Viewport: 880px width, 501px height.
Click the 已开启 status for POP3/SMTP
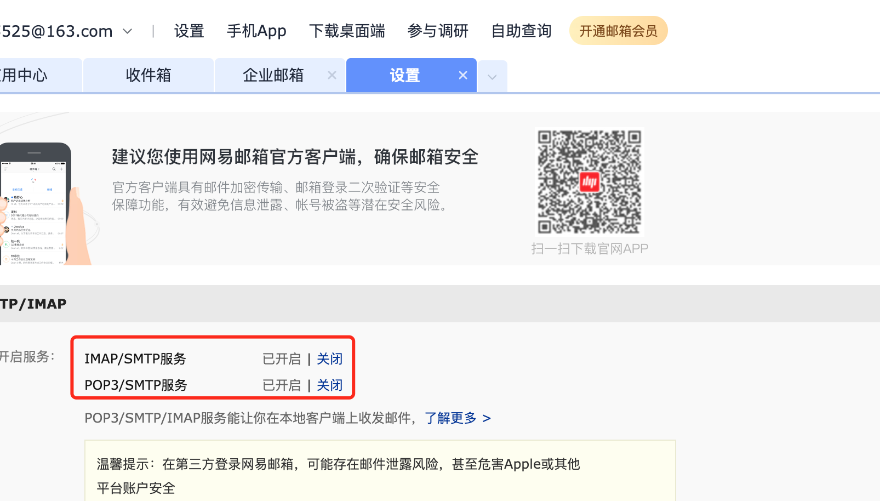pos(282,385)
